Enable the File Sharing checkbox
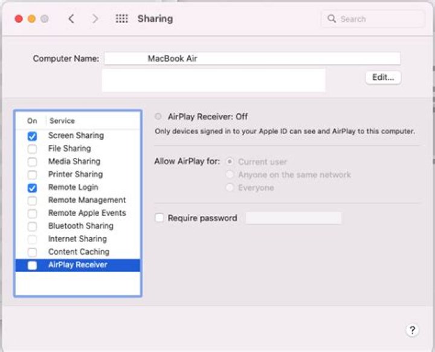Image resolution: width=435 pixels, height=352 pixels. 32,149
